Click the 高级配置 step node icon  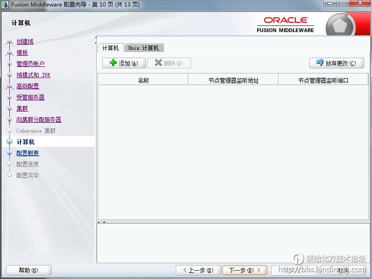point(9,86)
